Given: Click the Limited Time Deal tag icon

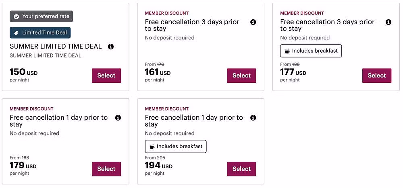Looking at the screenshot, I should coord(16,33).
